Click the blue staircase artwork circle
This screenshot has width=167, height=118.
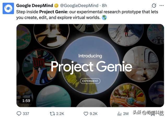pos(40,67)
